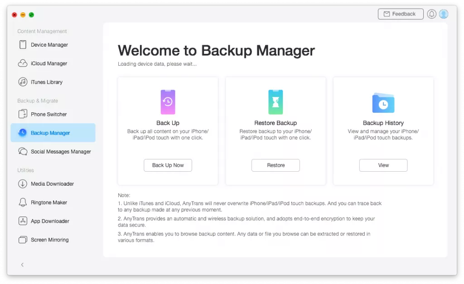Select Media Downloader utility
464x284 pixels.
53,184
